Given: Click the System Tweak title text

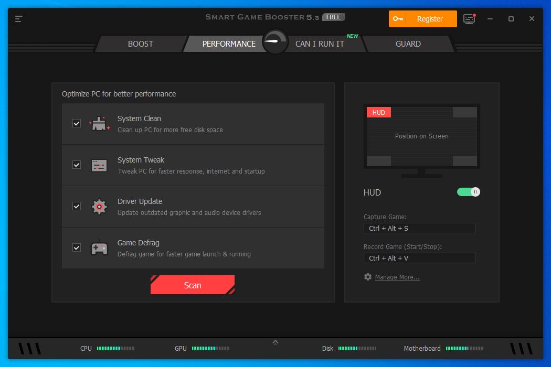Looking at the screenshot, I should click(141, 160).
